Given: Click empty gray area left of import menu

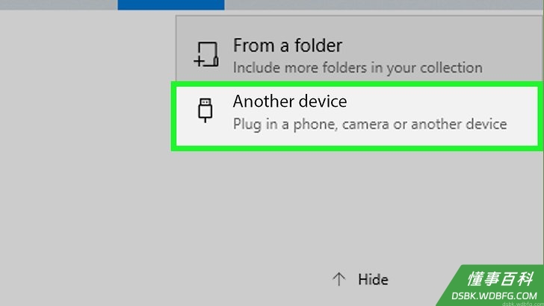Looking at the screenshot, I should click(x=87, y=156).
